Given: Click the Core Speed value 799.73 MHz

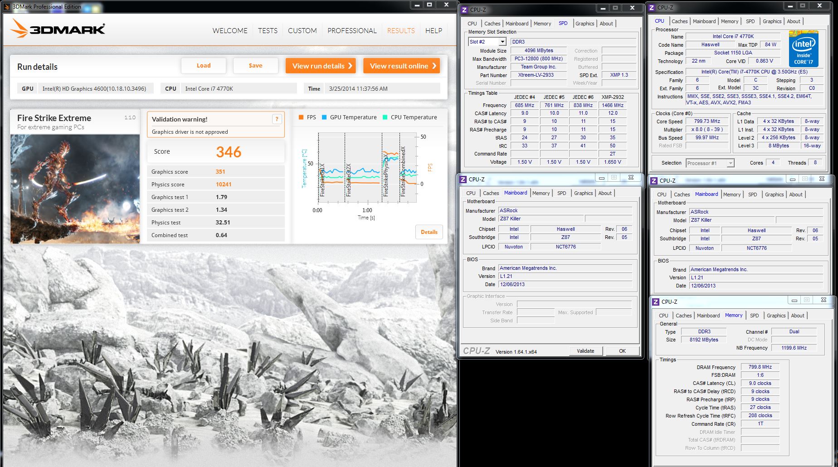Looking at the screenshot, I should click(707, 121).
